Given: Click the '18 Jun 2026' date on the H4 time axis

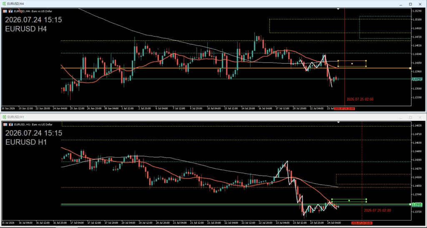Looking at the screenshot, I should tap(8, 108).
